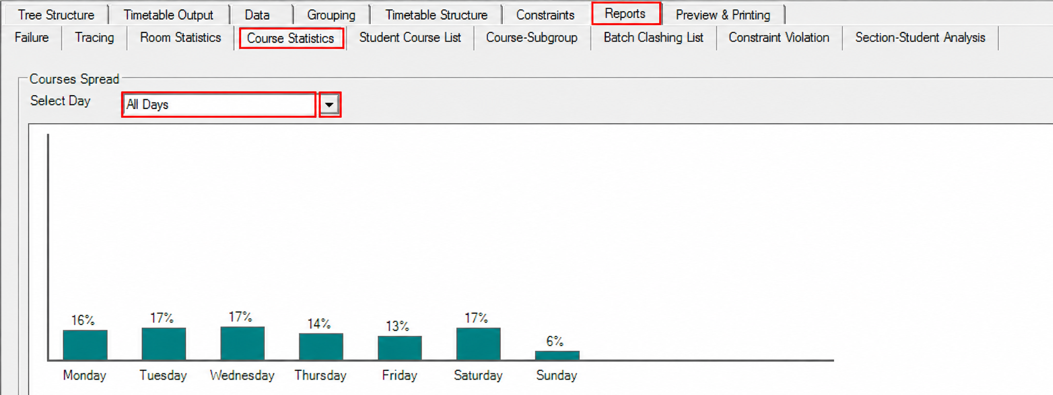Open the Preview & Printing tab
The height and width of the screenshot is (395, 1053).
click(x=722, y=15)
